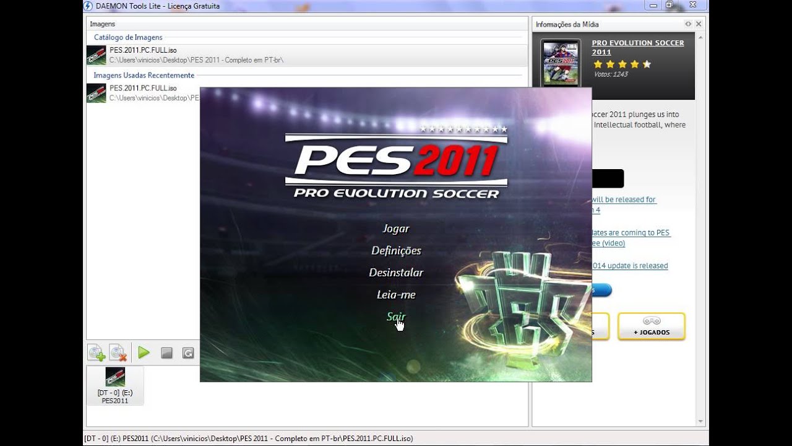Screen dimensions: 792x446
Task: Click the first rating star
Action: (x=598, y=64)
